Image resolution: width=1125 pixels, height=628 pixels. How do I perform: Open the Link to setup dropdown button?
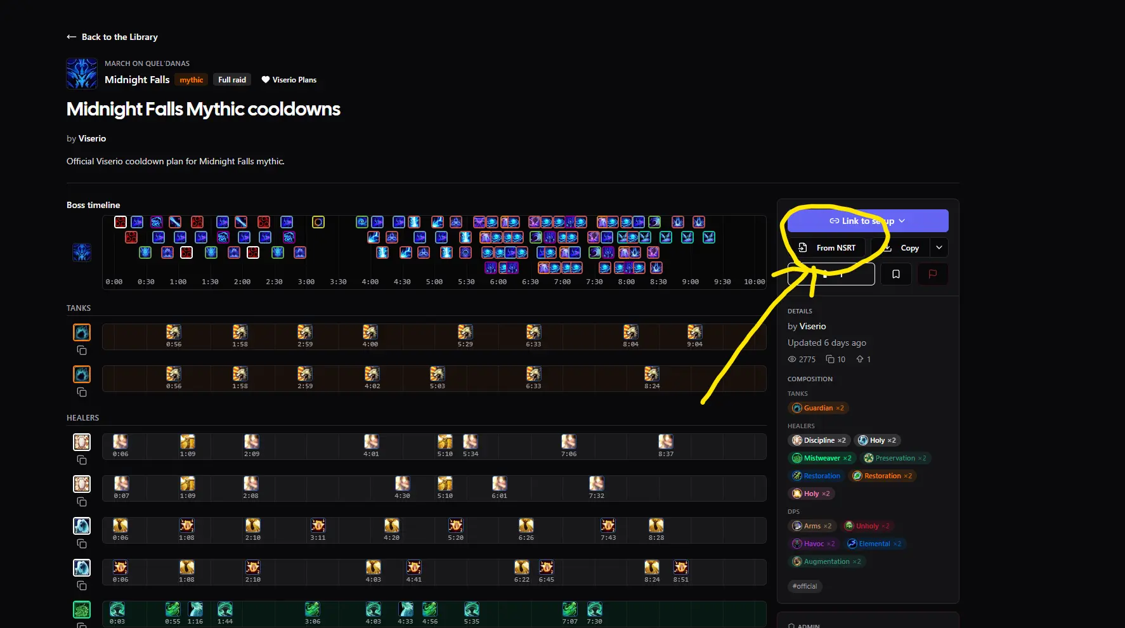tap(868, 221)
